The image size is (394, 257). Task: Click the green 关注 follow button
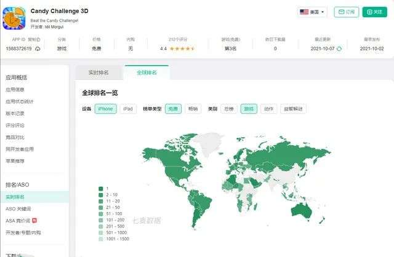point(374,12)
